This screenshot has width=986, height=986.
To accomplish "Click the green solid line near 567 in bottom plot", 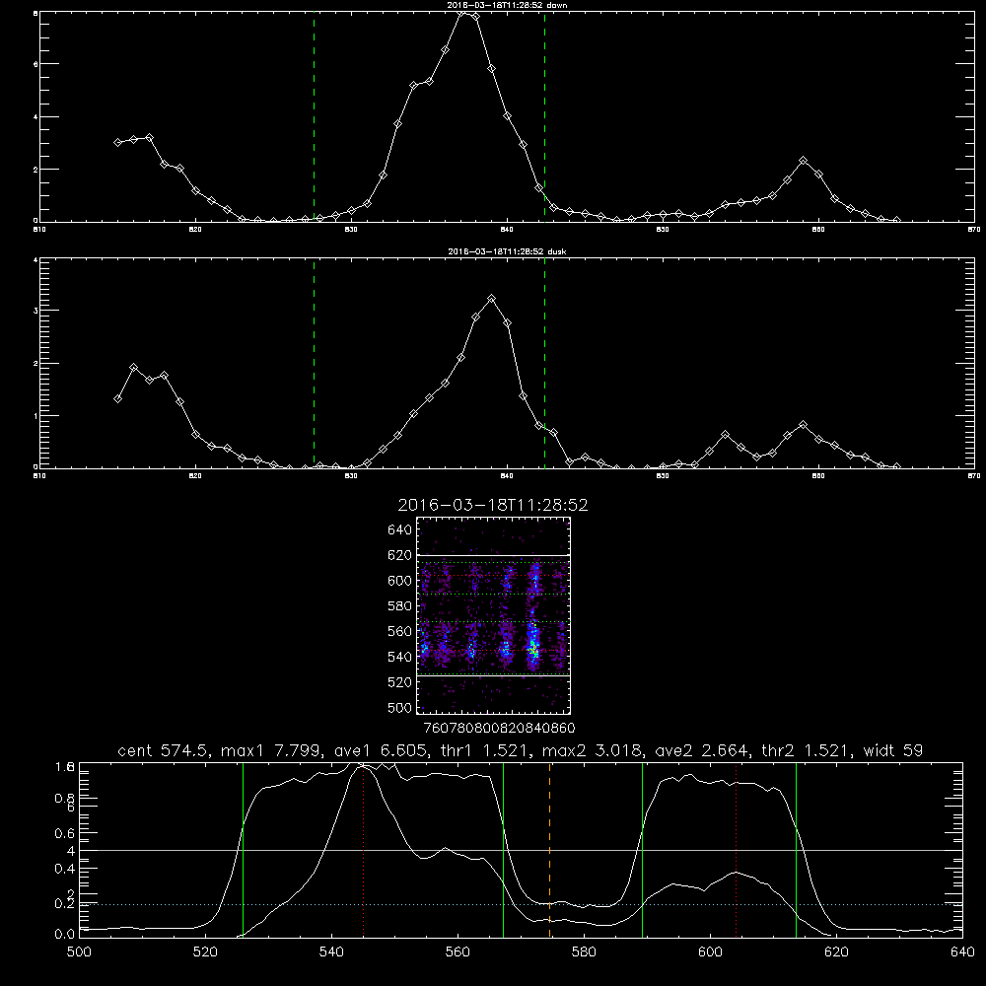I will coord(503,850).
